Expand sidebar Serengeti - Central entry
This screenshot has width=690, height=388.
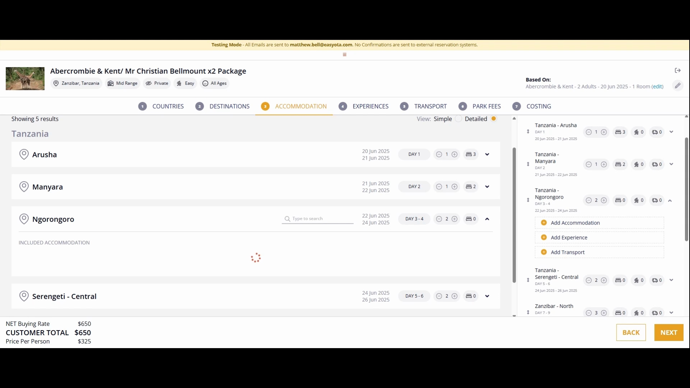pos(671,280)
